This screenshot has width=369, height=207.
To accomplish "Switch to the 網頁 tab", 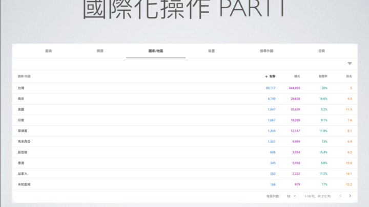I will (100, 51).
